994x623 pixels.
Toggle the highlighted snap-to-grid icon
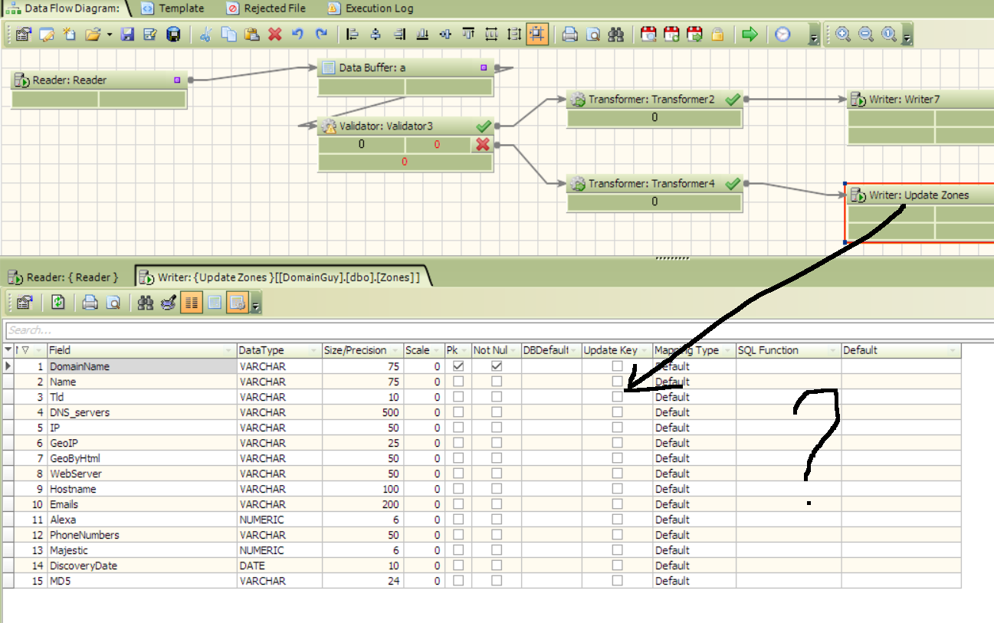pos(537,34)
